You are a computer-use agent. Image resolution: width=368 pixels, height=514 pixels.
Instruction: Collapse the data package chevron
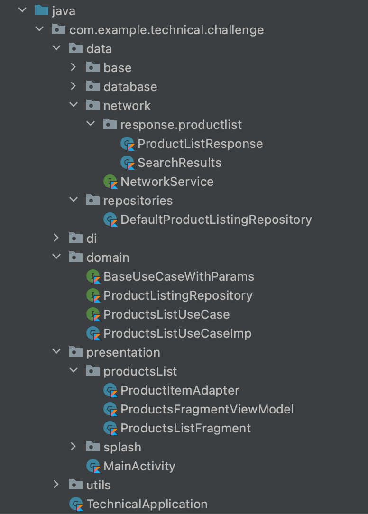pyautogui.click(x=56, y=48)
